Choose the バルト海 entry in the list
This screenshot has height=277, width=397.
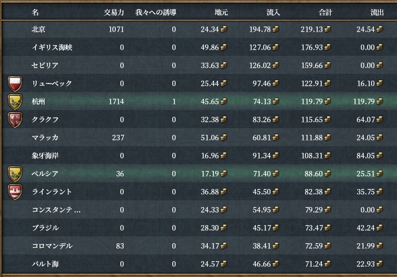coord(44,263)
